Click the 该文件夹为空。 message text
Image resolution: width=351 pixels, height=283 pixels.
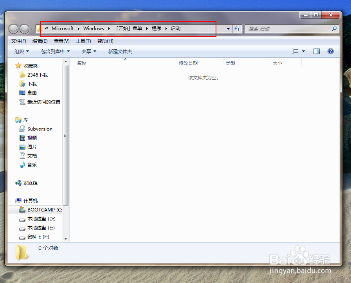pyautogui.click(x=203, y=77)
